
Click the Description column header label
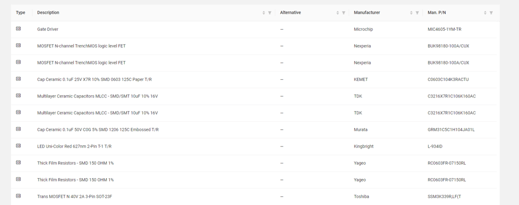pyautogui.click(x=48, y=13)
